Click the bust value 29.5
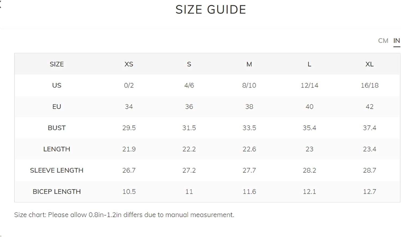This screenshot has width=401, height=237. (x=129, y=128)
